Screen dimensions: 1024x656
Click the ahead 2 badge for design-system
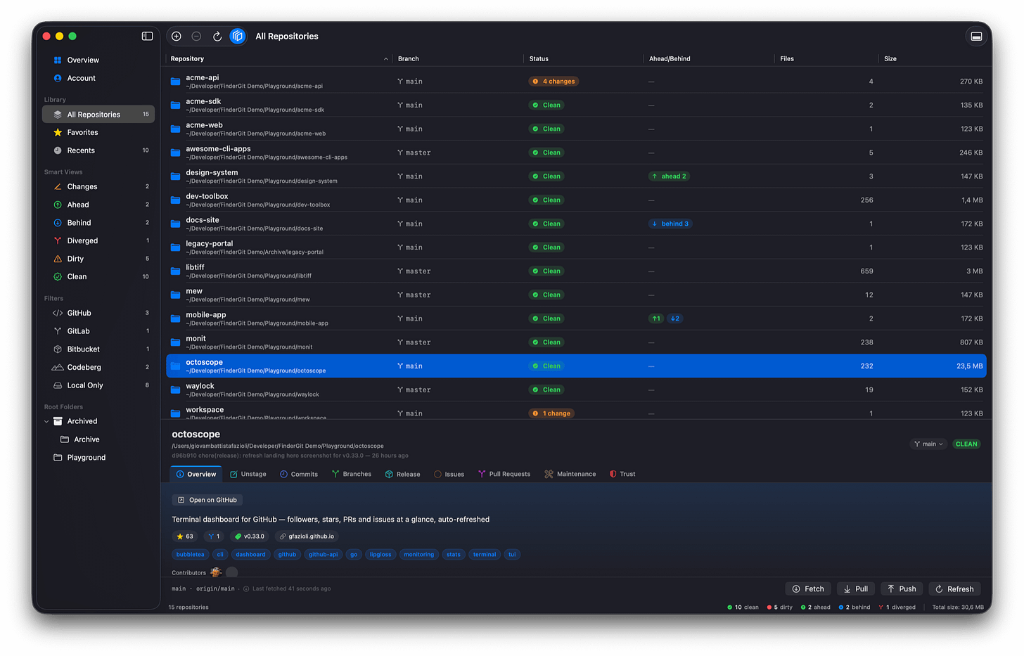(x=669, y=176)
